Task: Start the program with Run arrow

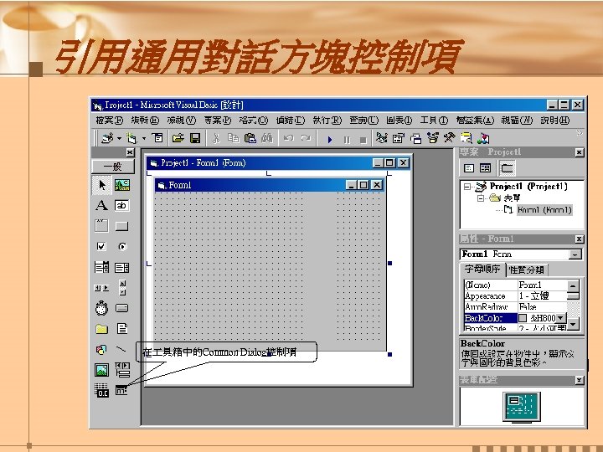Action: (x=330, y=140)
